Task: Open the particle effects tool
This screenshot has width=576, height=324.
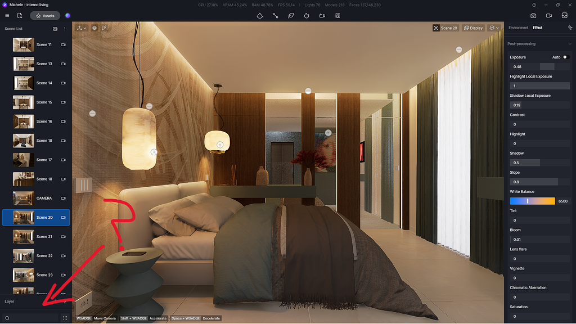Action: (306, 16)
